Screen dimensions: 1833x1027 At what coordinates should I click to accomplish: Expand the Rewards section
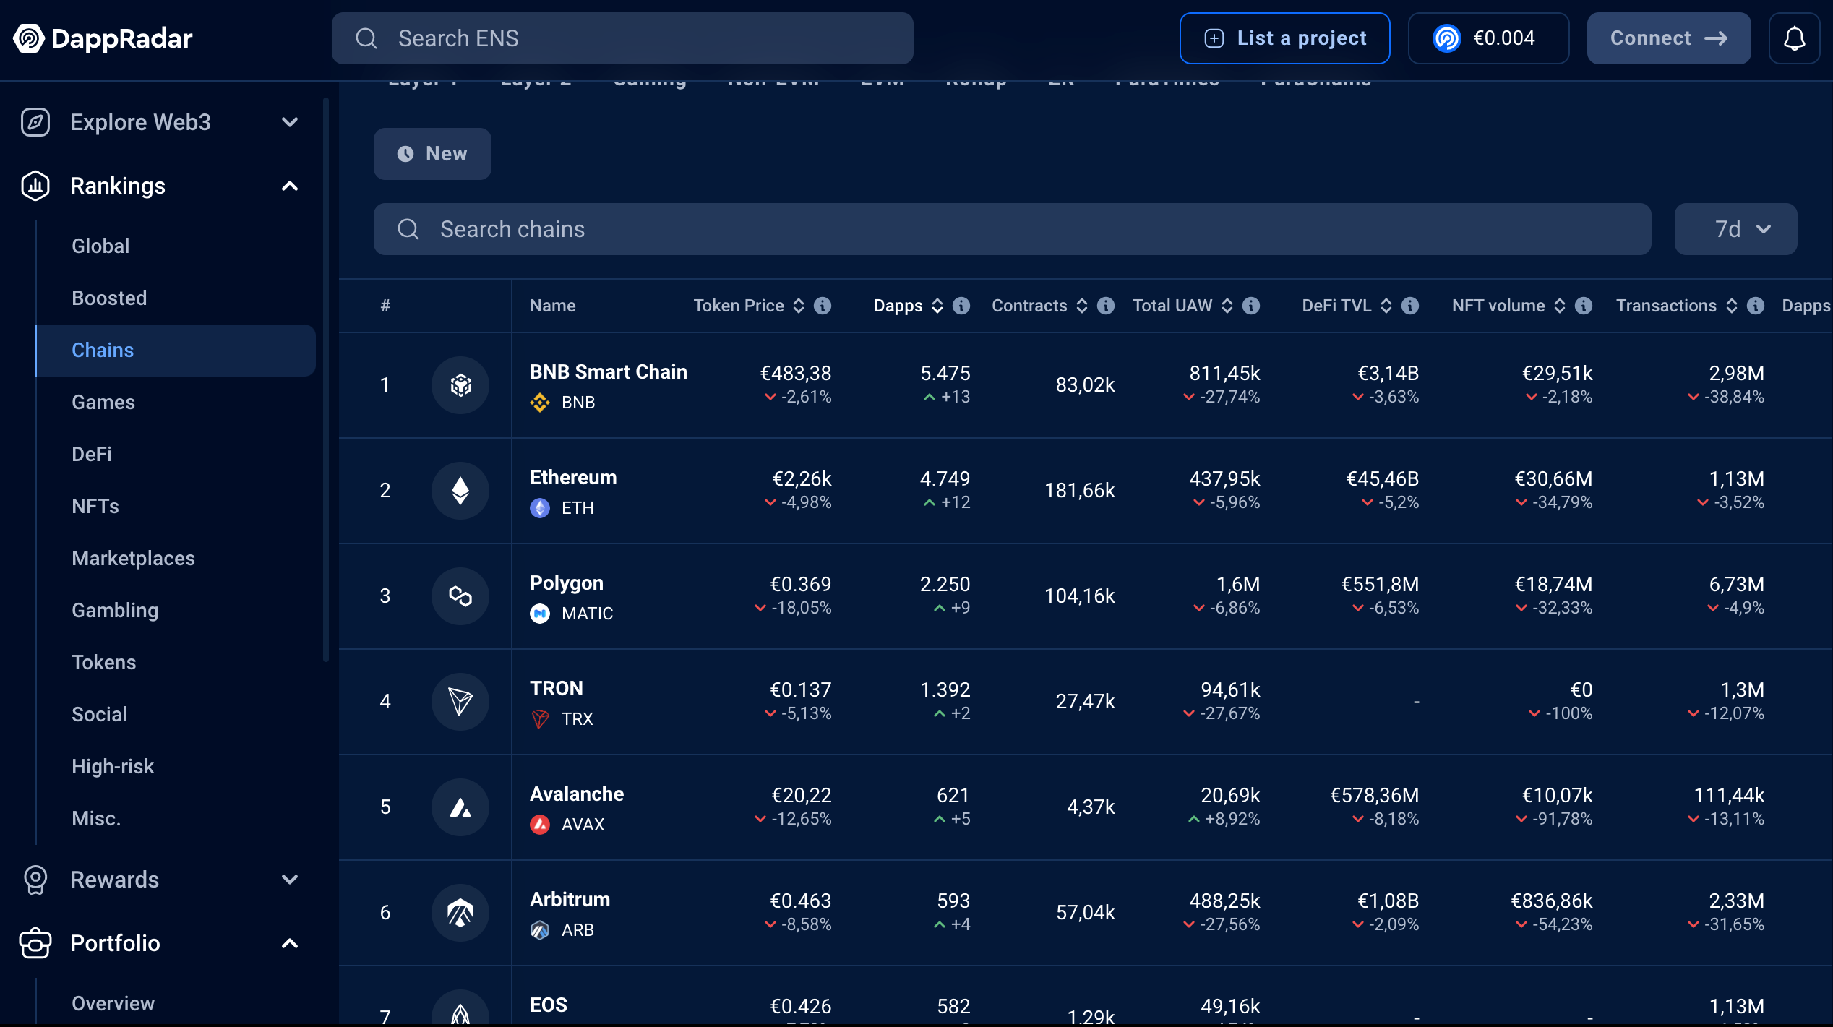pyautogui.click(x=290, y=880)
